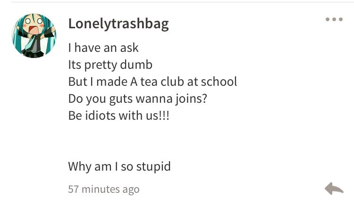Expand the post's ellipsis dropdown

(334, 19)
